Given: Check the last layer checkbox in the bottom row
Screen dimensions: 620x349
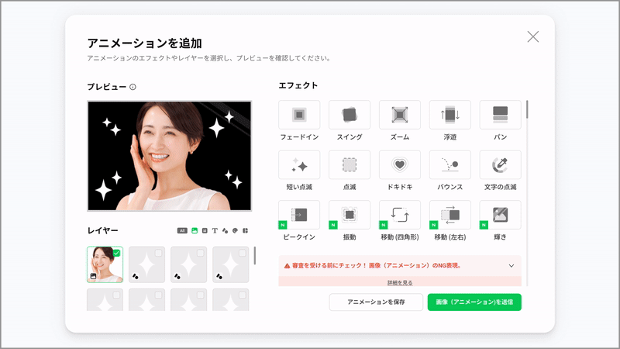Looking at the screenshot, I should (243, 295).
